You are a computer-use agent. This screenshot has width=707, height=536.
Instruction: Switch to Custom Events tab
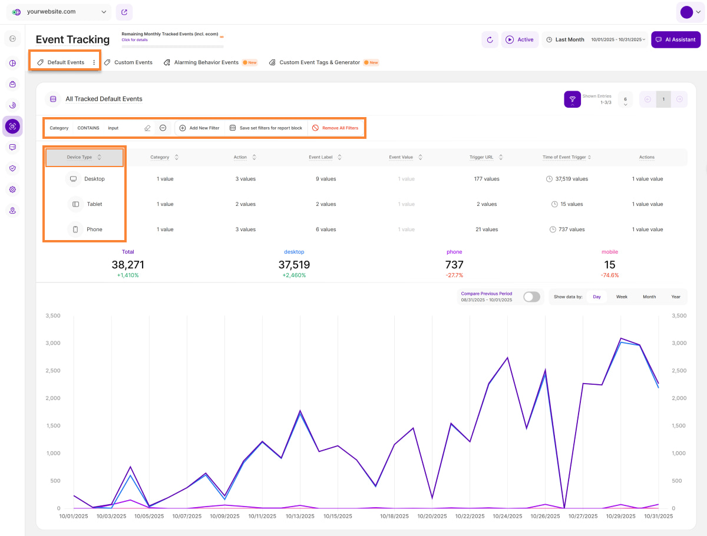[x=128, y=62]
